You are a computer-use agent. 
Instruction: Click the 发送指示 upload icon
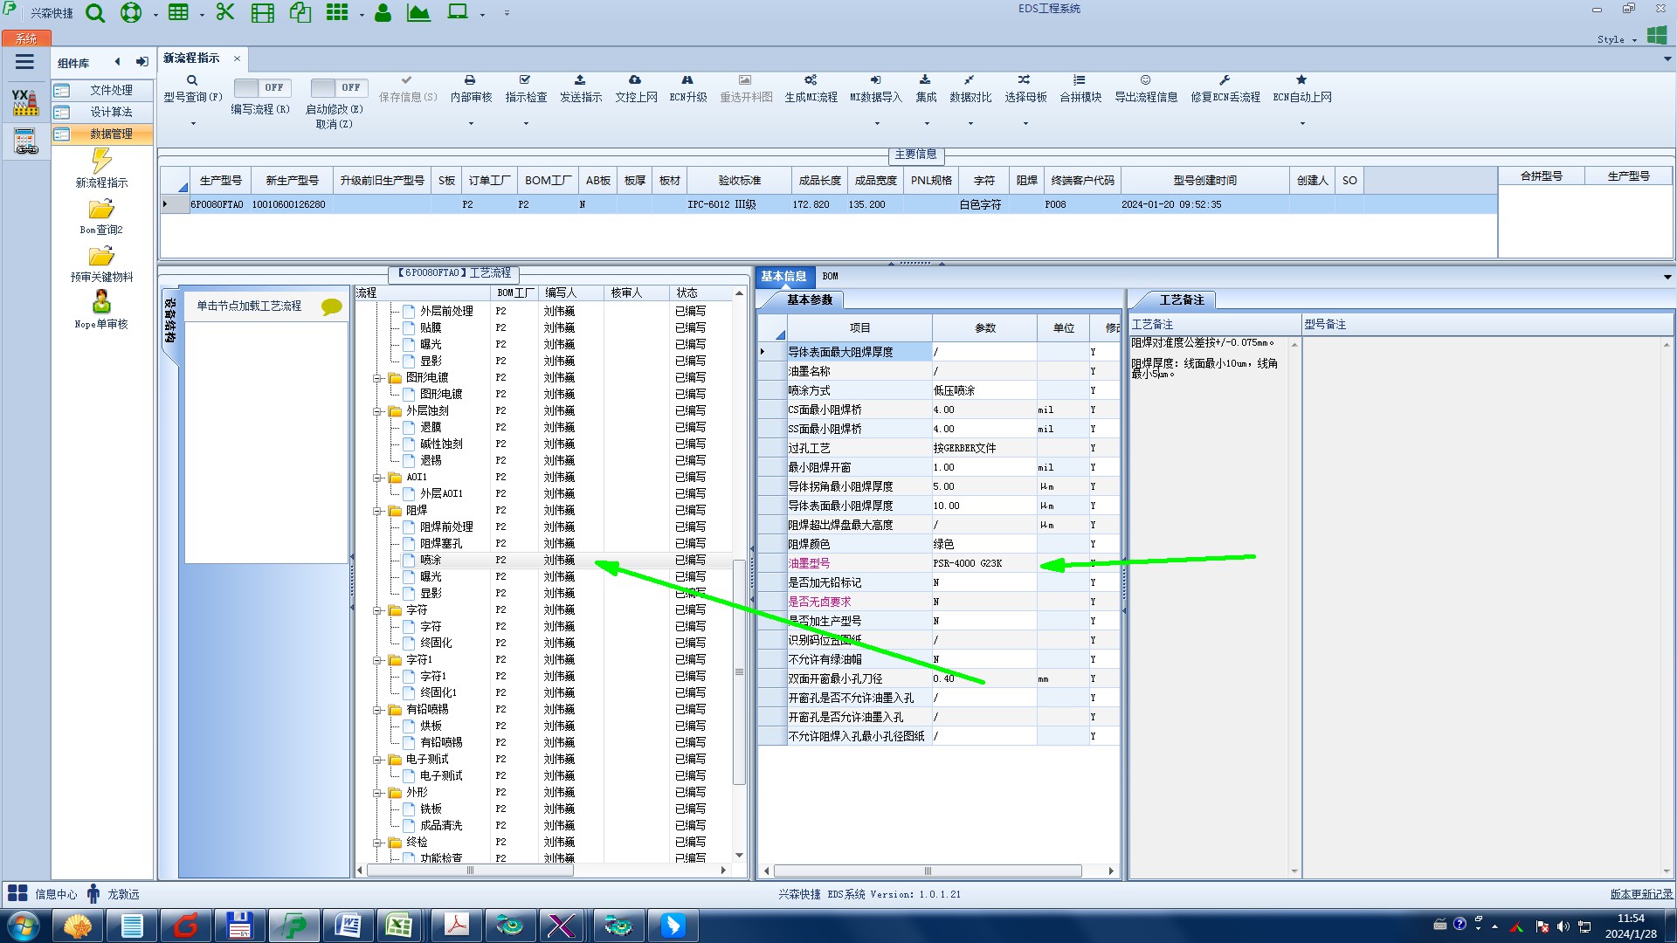[580, 80]
